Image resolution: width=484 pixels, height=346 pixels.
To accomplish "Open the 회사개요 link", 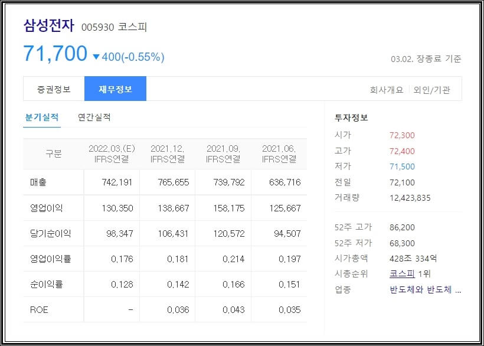I will pyautogui.click(x=387, y=90).
